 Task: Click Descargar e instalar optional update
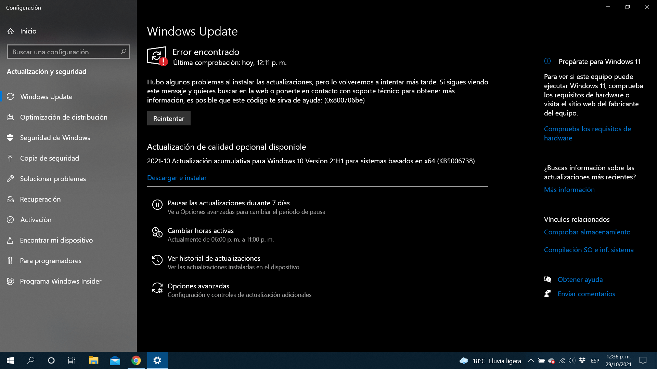[x=177, y=178]
